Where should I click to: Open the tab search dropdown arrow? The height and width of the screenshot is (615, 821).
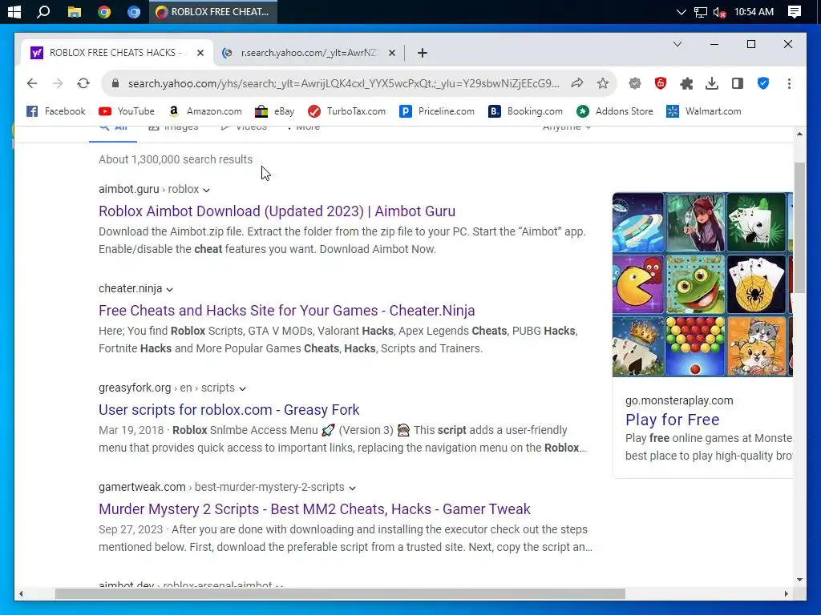[677, 45]
